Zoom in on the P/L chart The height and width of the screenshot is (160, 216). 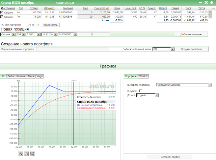click(21, 154)
